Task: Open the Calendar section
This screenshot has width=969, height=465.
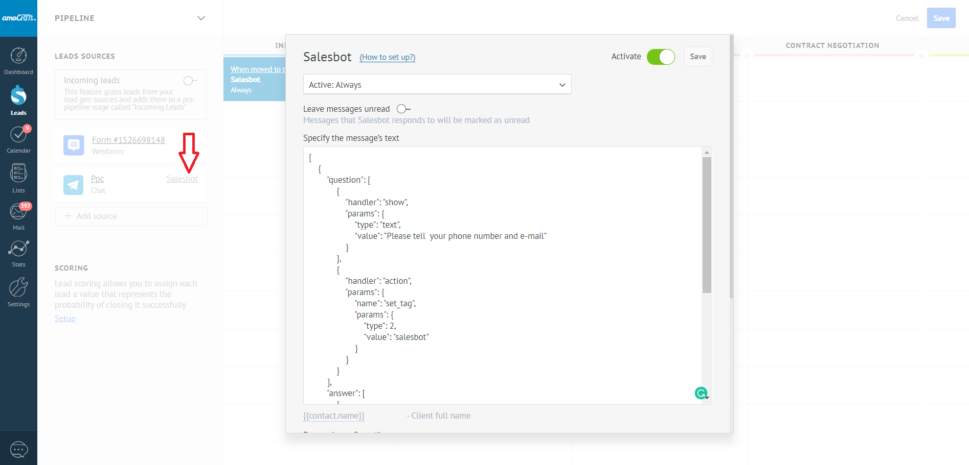Action: 18,139
